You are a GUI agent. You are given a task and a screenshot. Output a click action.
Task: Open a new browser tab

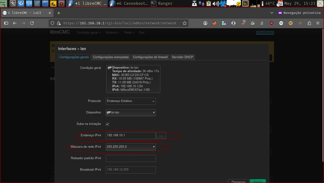[59, 13]
